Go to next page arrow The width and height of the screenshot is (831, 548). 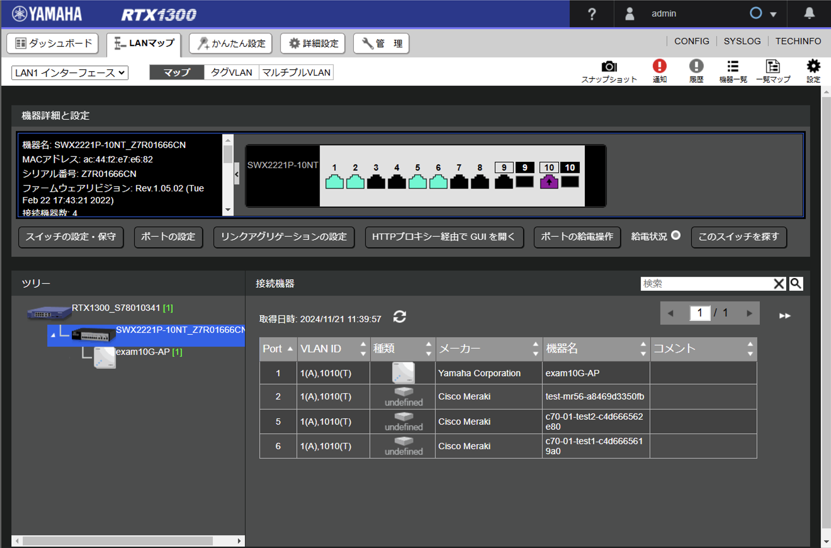click(749, 313)
